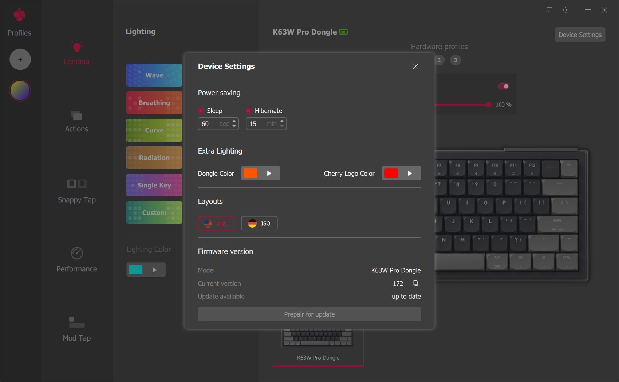Open the Actions section in the sidebar
Image resolution: width=619 pixels, height=382 pixels.
pos(76,122)
